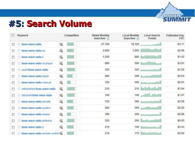Open magnifier icon for 'bose wave radio cd'
Image resolution: width=195 pixels, height=146 pixels.
tap(61, 51)
